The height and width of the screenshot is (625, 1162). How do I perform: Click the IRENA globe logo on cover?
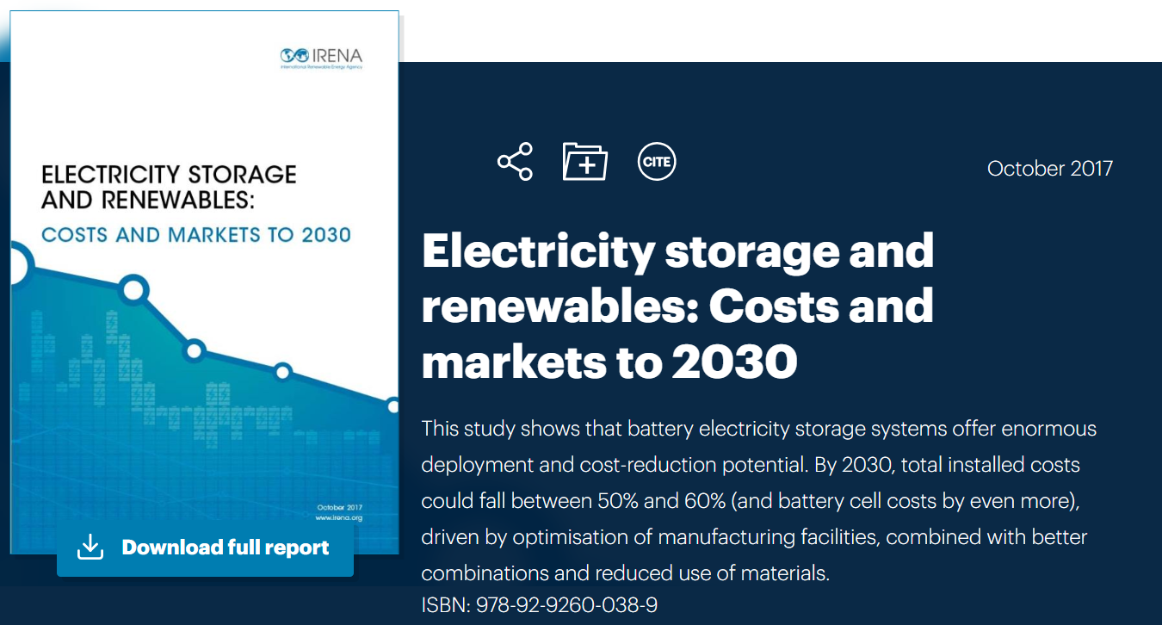pyautogui.click(x=294, y=55)
